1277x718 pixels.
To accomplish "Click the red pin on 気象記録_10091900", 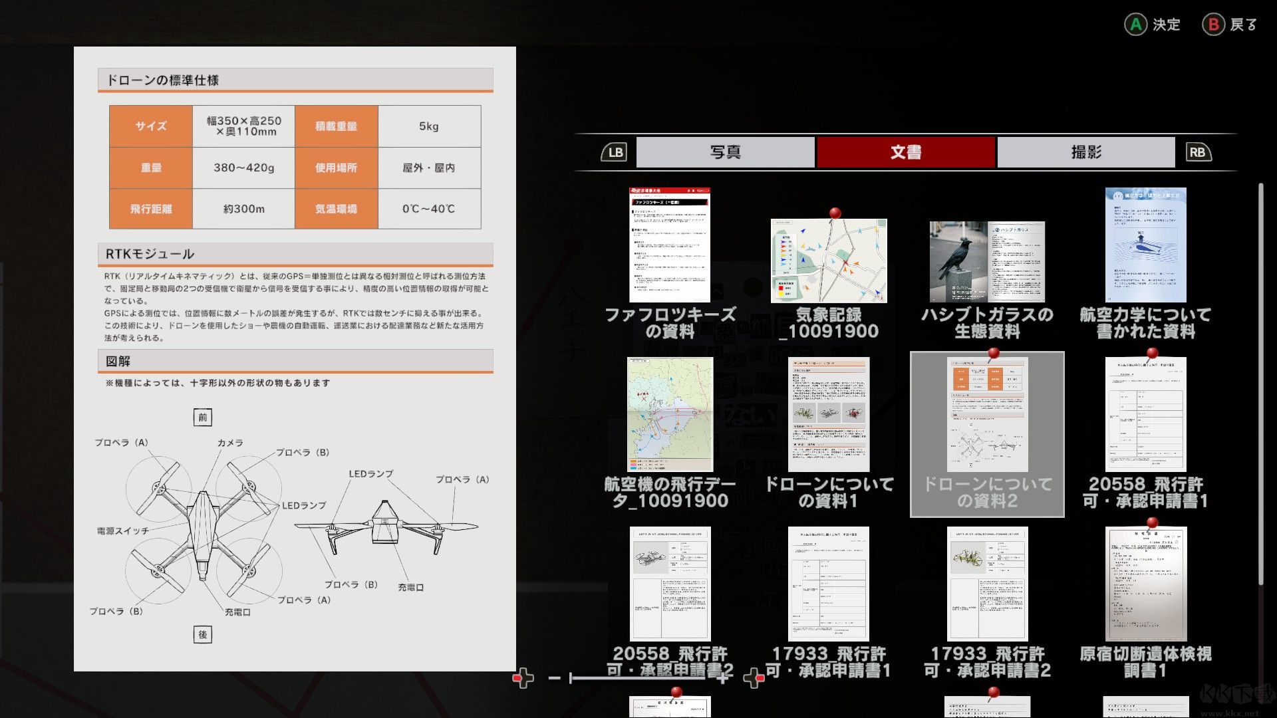I will [x=834, y=214].
